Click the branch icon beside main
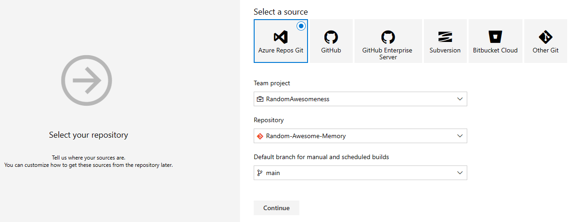 point(260,173)
